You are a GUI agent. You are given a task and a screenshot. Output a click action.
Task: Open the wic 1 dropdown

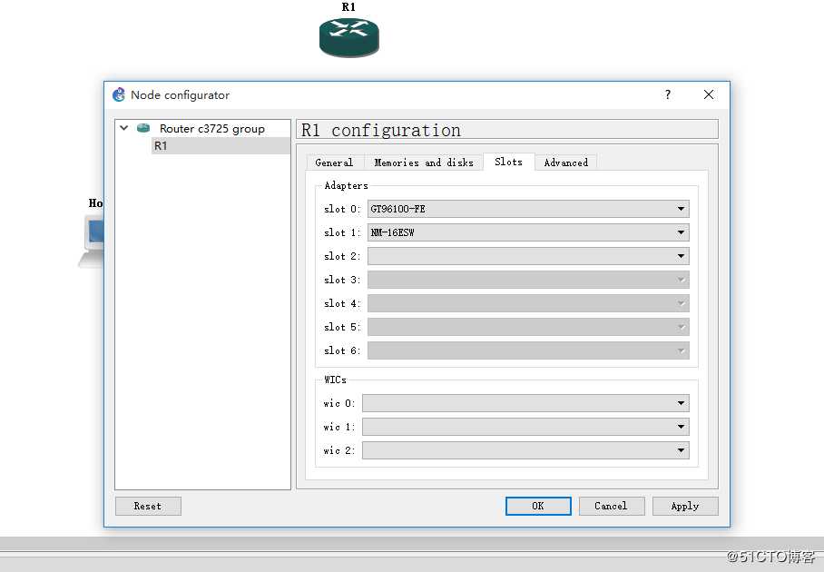pyautogui.click(x=525, y=427)
